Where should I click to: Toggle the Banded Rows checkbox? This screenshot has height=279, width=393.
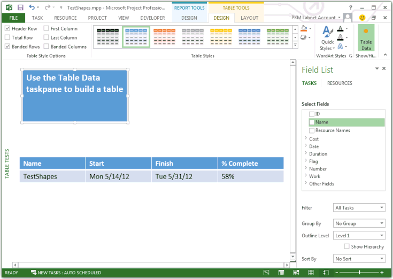7,46
